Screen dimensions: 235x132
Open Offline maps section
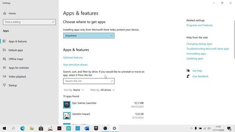coord(16,59)
